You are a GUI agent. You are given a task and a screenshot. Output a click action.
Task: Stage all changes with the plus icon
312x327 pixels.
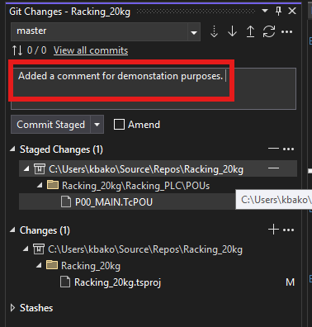tap(273, 230)
